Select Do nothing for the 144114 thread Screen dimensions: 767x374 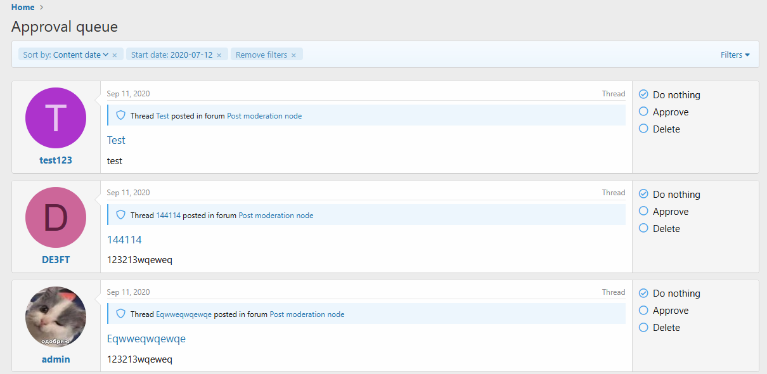669,195
